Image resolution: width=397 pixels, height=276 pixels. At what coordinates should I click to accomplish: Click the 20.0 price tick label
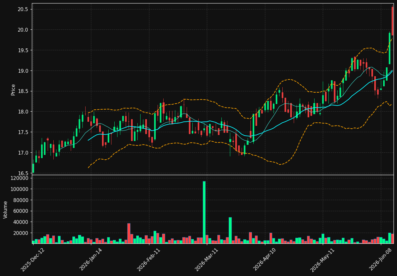tap(23, 30)
